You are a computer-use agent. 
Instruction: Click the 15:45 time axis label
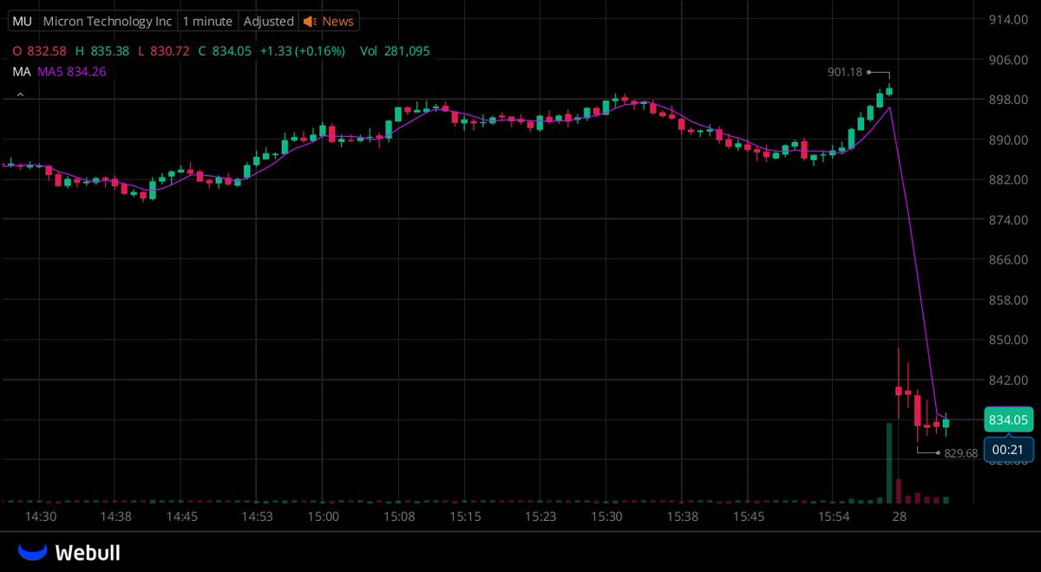(x=748, y=517)
